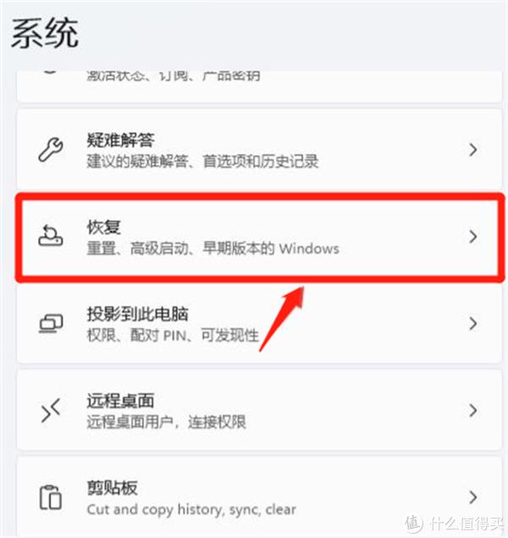Open the 恢复 settings title

(103, 227)
